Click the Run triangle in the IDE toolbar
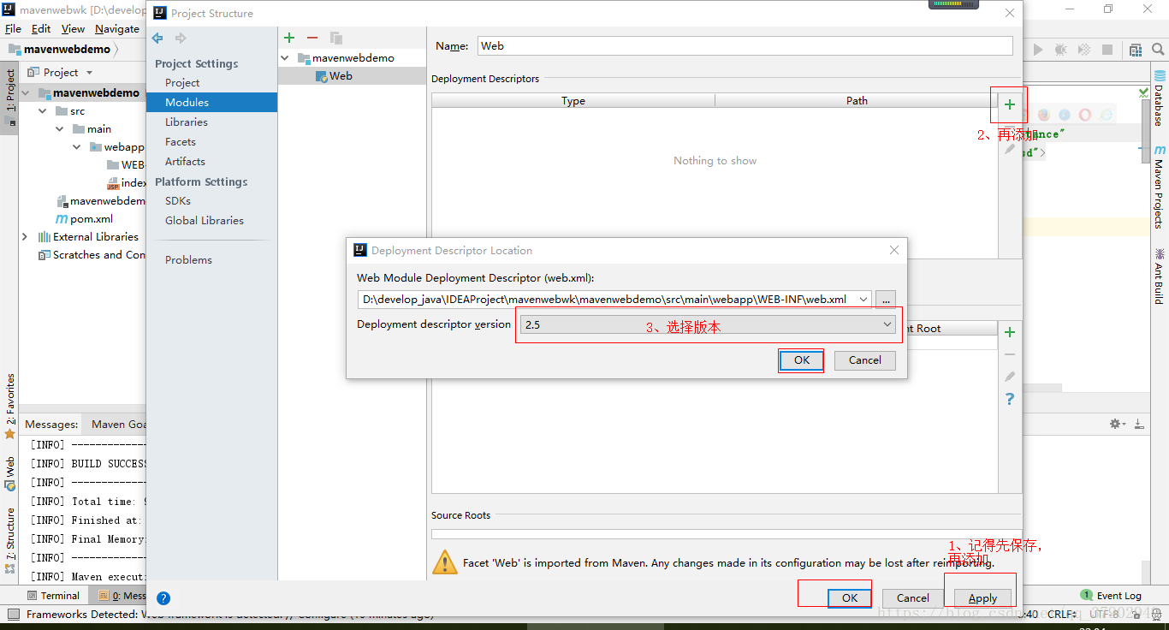The width and height of the screenshot is (1169, 630). coord(1039,51)
